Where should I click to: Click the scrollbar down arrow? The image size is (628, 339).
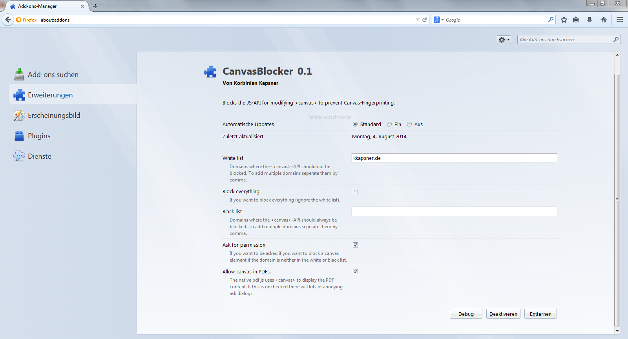(x=617, y=331)
